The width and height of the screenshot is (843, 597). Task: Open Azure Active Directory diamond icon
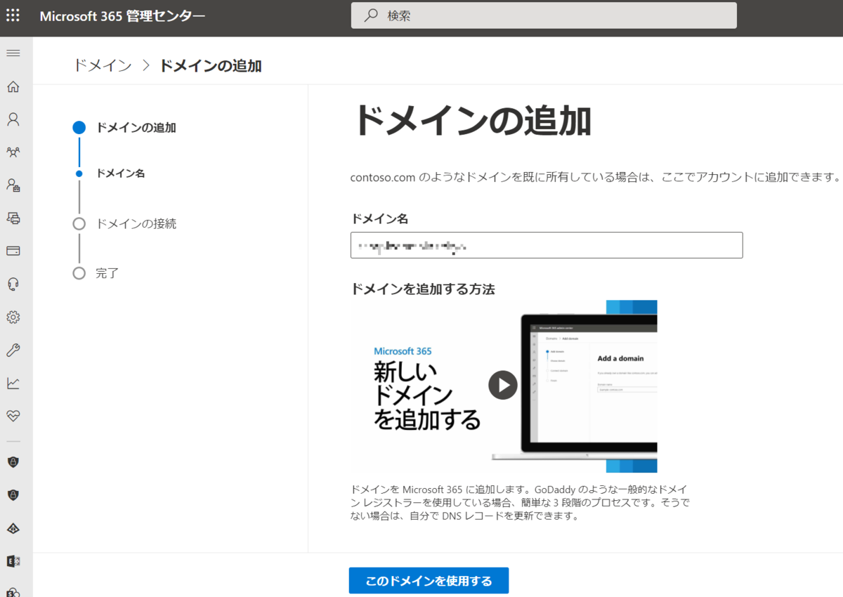click(13, 528)
